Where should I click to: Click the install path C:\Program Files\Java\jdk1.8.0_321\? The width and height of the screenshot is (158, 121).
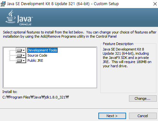coord(35,97)
